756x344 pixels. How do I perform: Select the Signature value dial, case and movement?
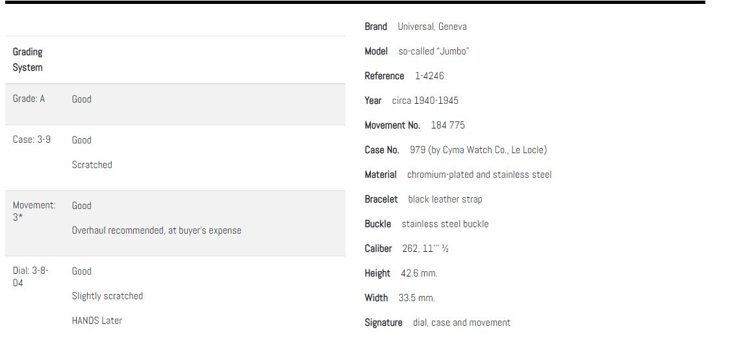(461, 323)
